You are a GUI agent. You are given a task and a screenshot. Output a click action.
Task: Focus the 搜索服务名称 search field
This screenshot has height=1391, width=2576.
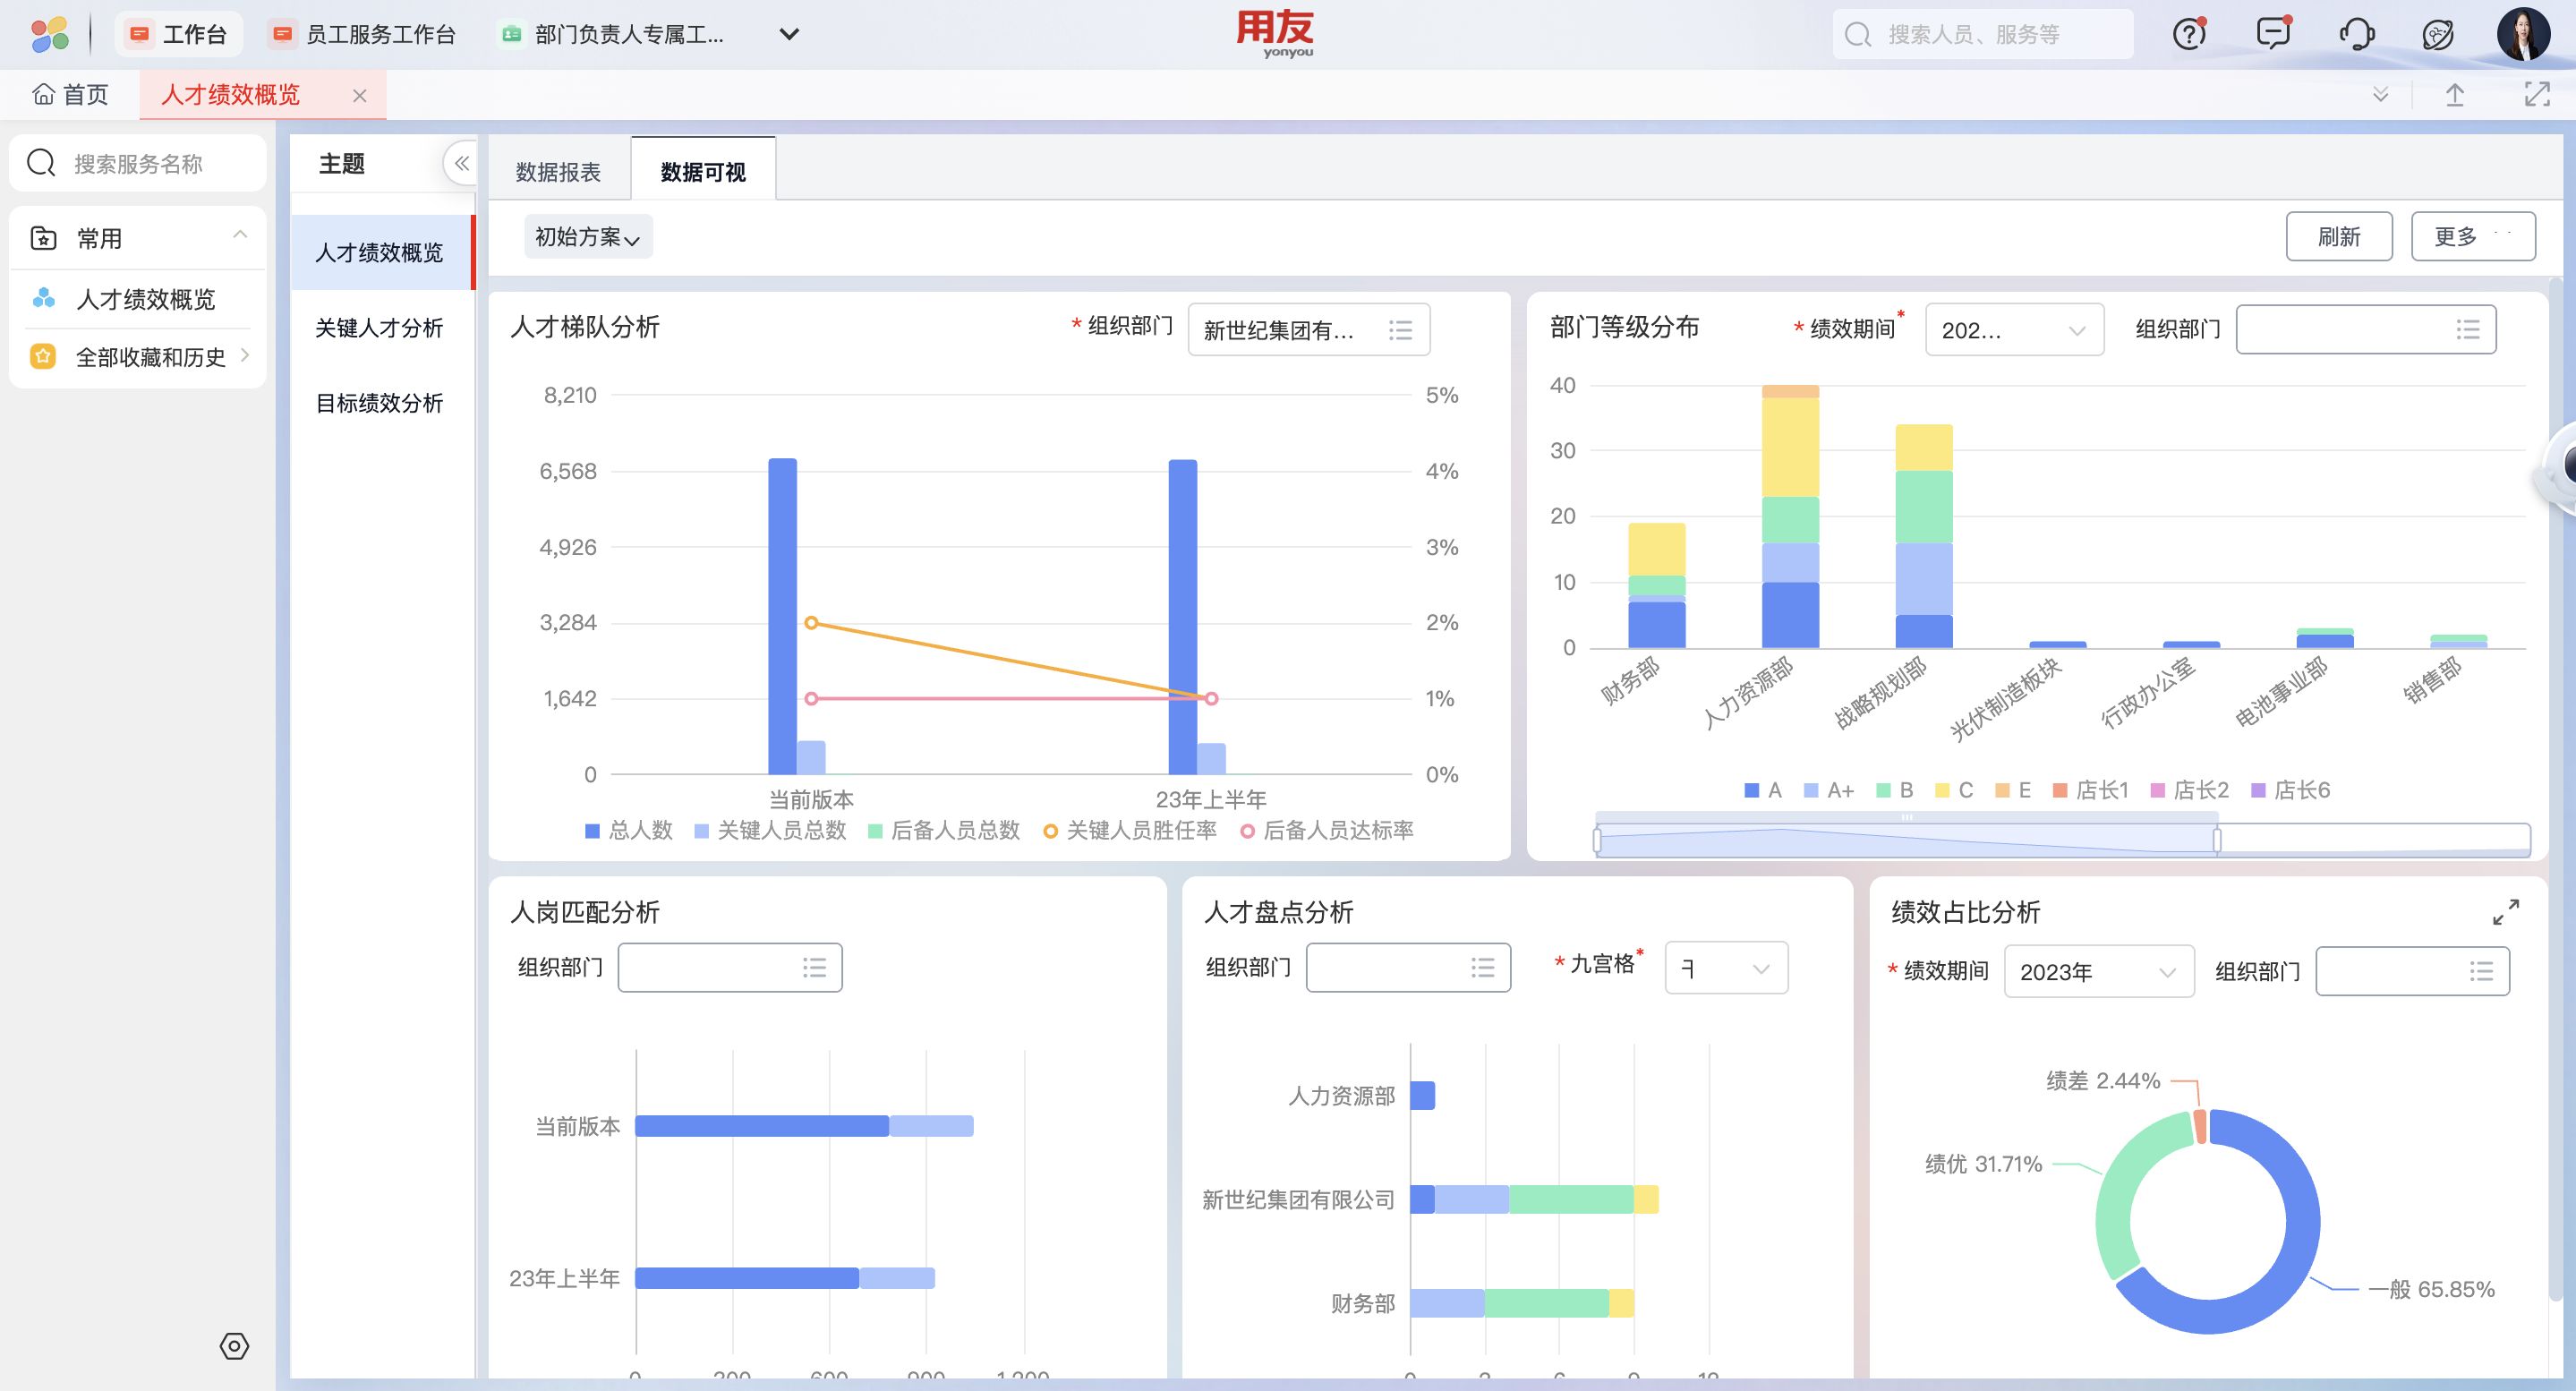click(x=138, y=163)
